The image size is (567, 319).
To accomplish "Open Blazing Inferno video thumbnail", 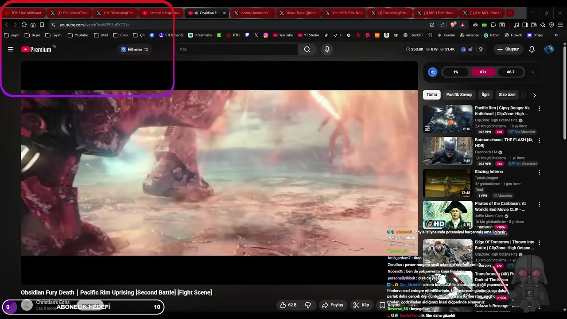I will pos(447,183).
